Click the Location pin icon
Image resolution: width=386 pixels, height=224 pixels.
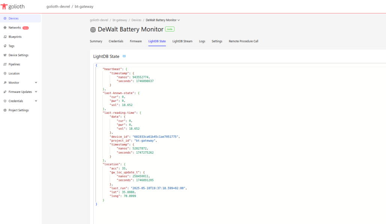pyautogui.click(x=5, y=73)
